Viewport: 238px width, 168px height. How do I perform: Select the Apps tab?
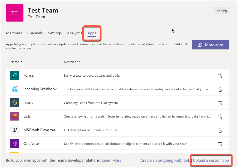92,33
